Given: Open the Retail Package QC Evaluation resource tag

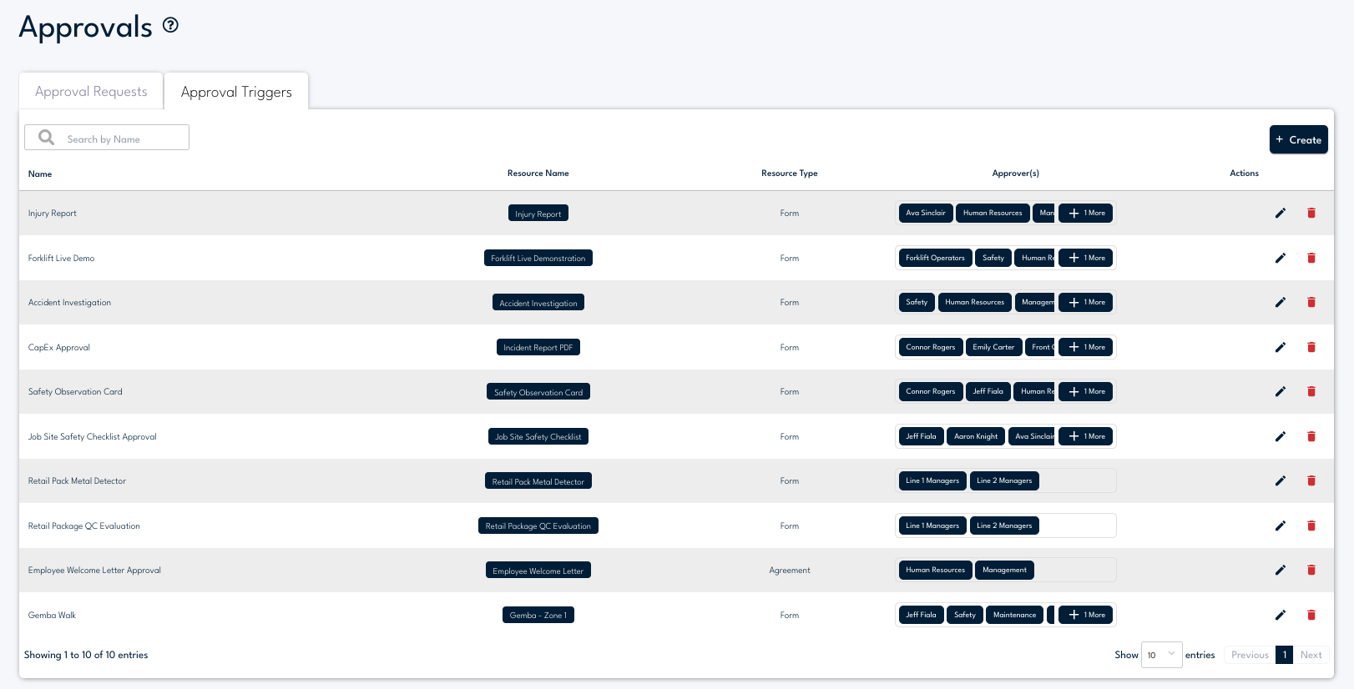Looking at the screenshot, I should pyautogui.click(x=538, y=526).
